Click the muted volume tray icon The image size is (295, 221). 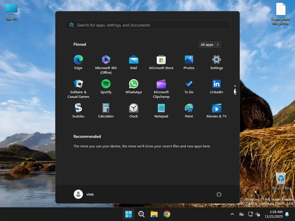click(258, 214)
